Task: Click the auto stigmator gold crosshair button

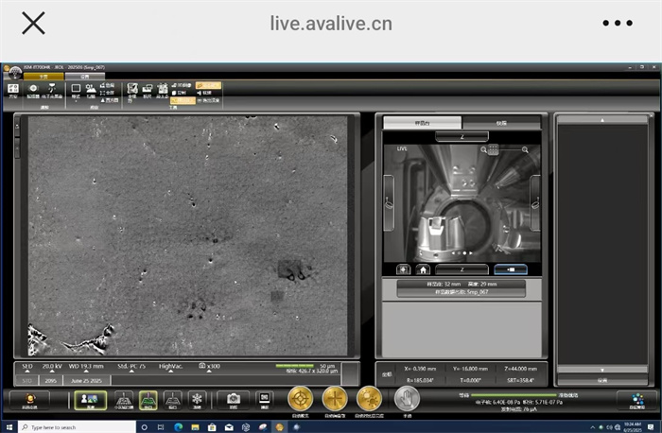Action: [x=335, y=398]
